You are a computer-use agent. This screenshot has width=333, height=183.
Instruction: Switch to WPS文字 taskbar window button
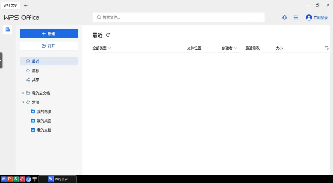tap(58, 179)
